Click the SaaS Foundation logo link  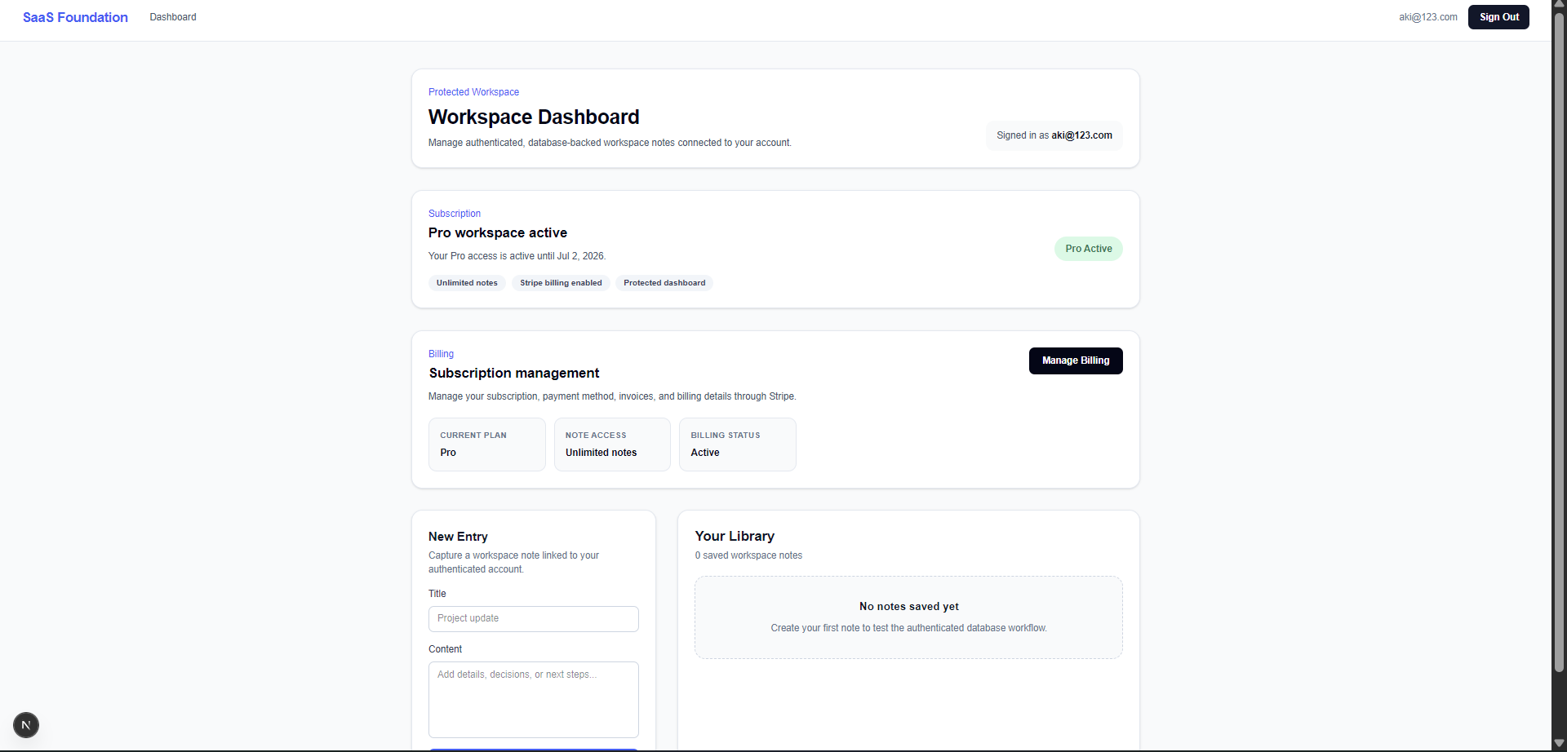point(75,17)
